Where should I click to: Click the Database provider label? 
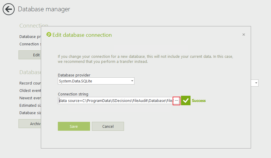click(x=74, y=75)
